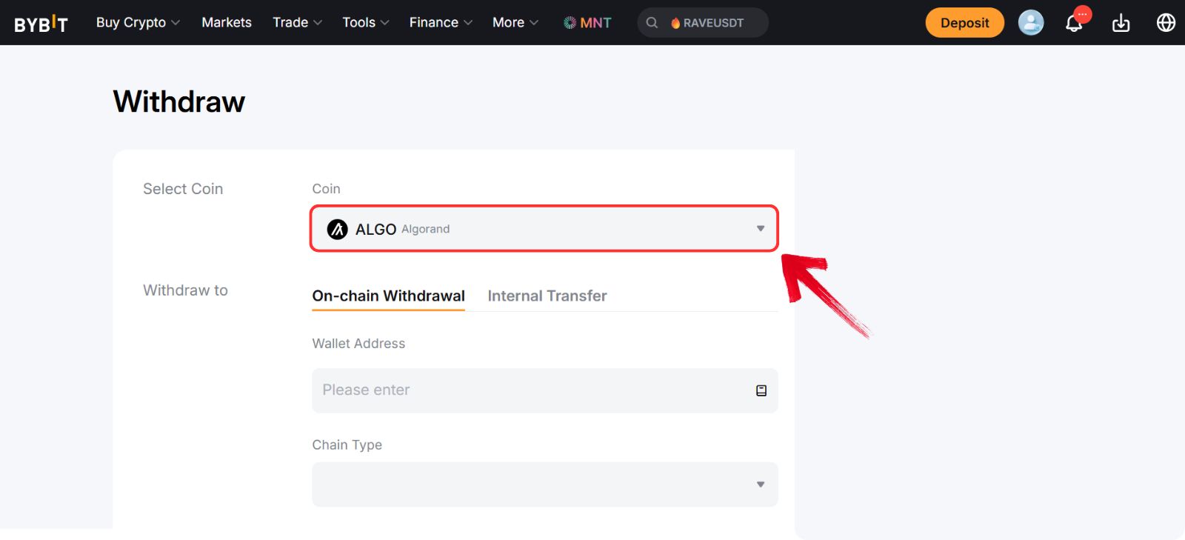Click the Wallet Address input field

(518, 390)
